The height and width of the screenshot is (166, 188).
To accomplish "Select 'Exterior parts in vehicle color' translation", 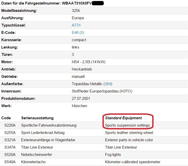I will point(129,140).
